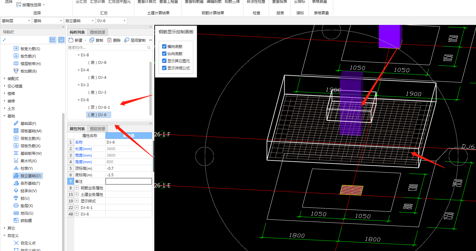Select the 筏板主筋(R) icon
This screenshot has width=476, height=251.
click(x=16, y=138)
